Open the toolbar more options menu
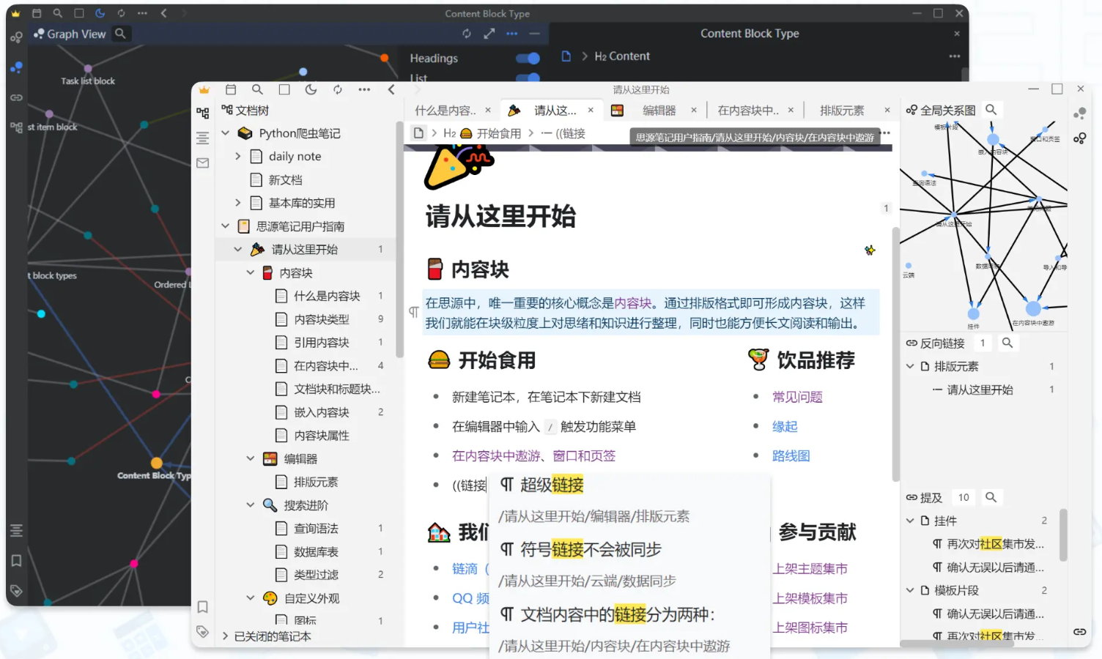1102x659 pixels. (x=364, y=89)
